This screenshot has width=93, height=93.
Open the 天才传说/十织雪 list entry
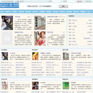pos(67,65)
